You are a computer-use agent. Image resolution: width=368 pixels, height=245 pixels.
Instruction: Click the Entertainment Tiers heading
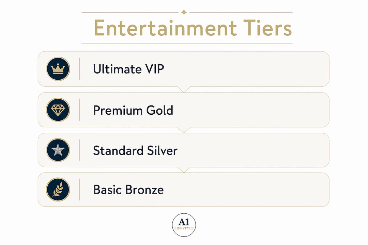(x=193, y=28)
